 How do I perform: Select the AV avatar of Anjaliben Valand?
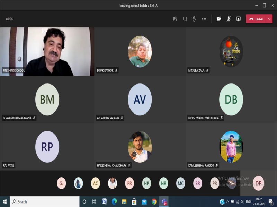tap(140, 99)
